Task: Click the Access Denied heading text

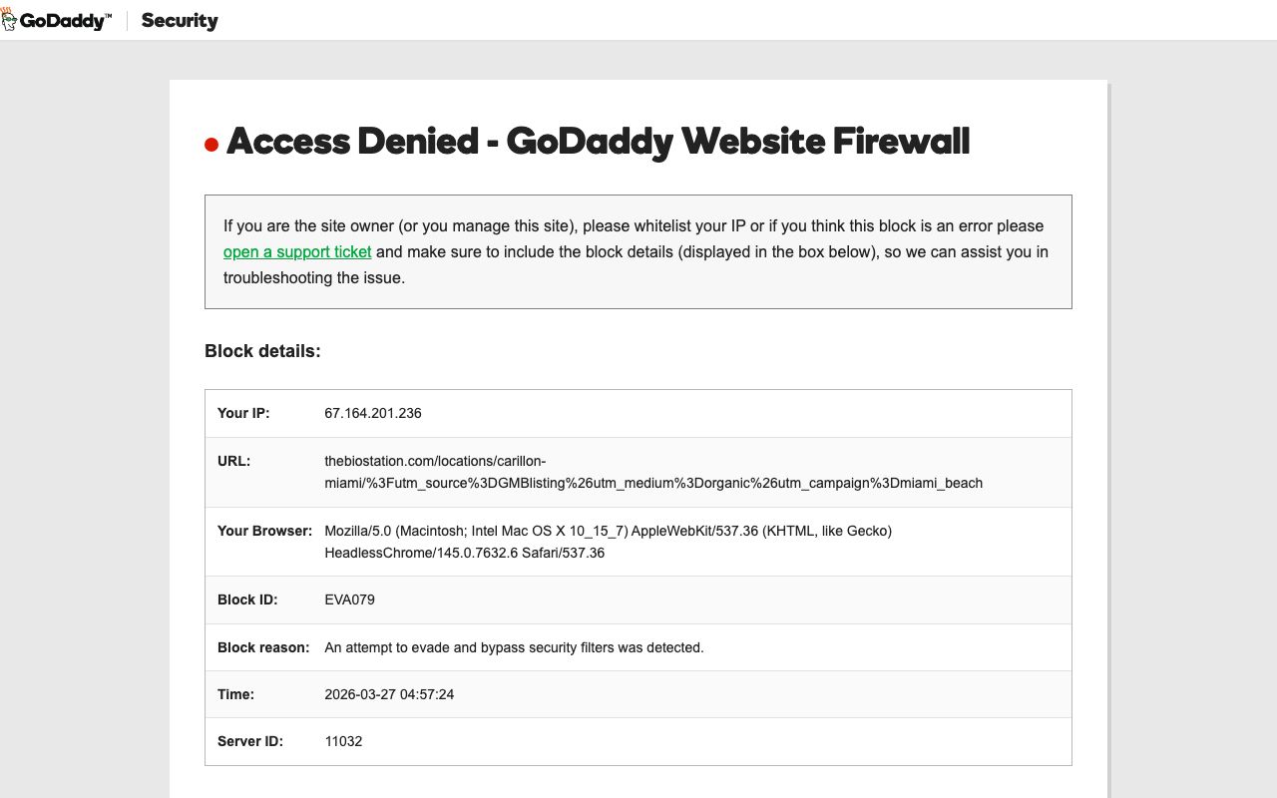Action: pos(598,142)
